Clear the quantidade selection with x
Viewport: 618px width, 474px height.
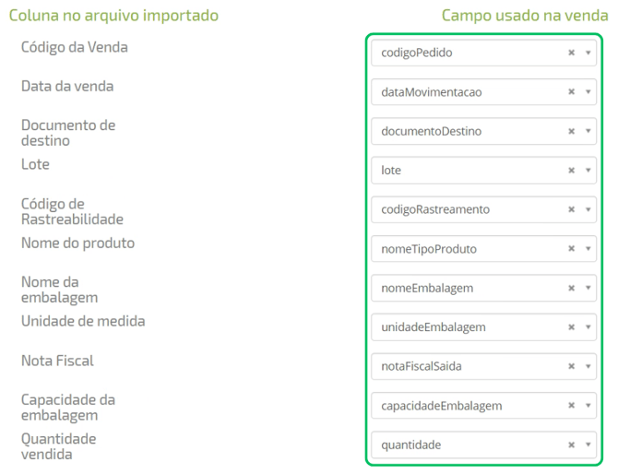pyautogui.click(x=572, y=445)
